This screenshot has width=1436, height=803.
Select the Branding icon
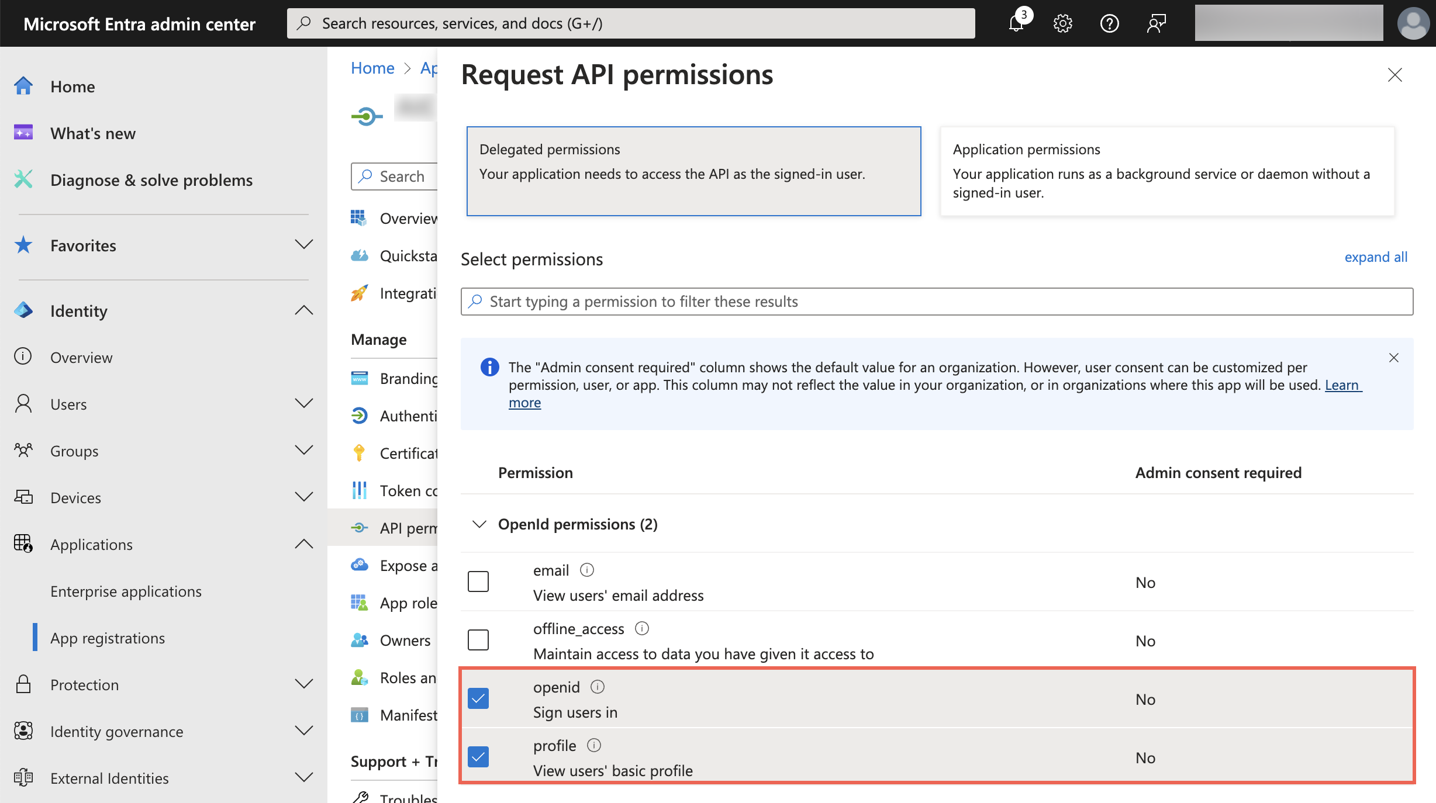(360, 378)
